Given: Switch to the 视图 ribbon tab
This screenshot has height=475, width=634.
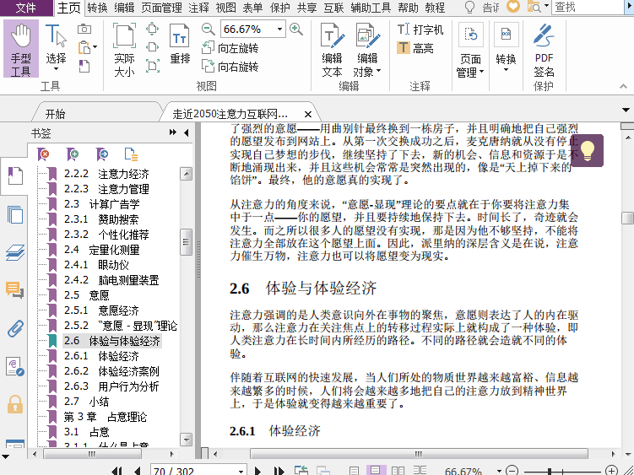Looking at the screenshot, I should (225, 8).
